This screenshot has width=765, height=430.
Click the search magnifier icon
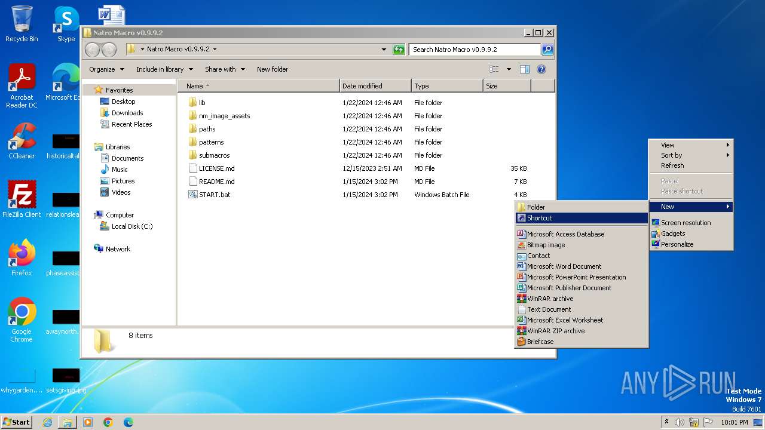tap(547, 50)
